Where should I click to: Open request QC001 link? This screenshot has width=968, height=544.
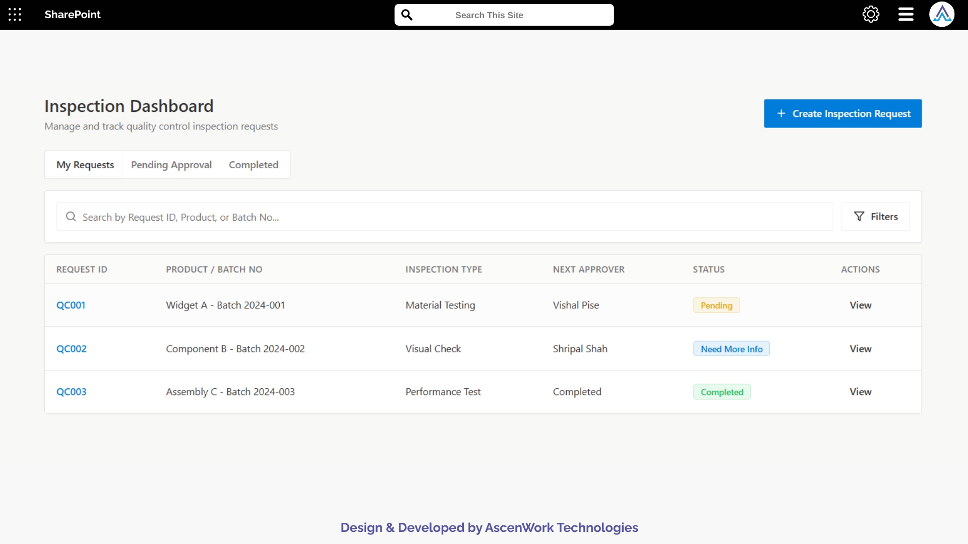(71, 305)
